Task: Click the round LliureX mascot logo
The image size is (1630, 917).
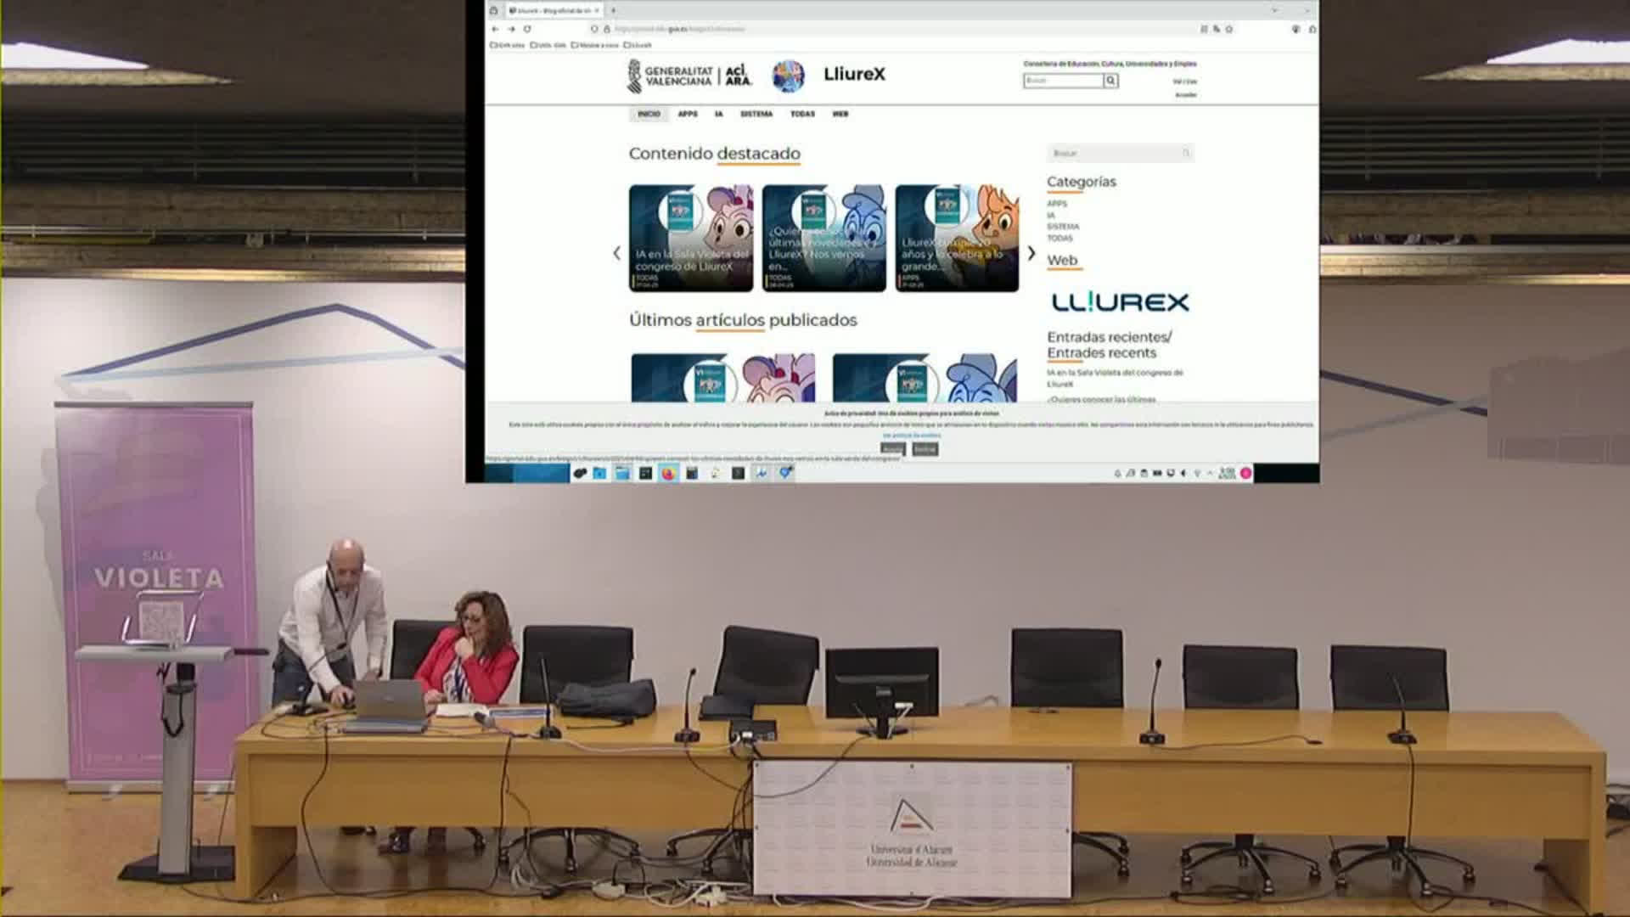Action: pos(789,76)
